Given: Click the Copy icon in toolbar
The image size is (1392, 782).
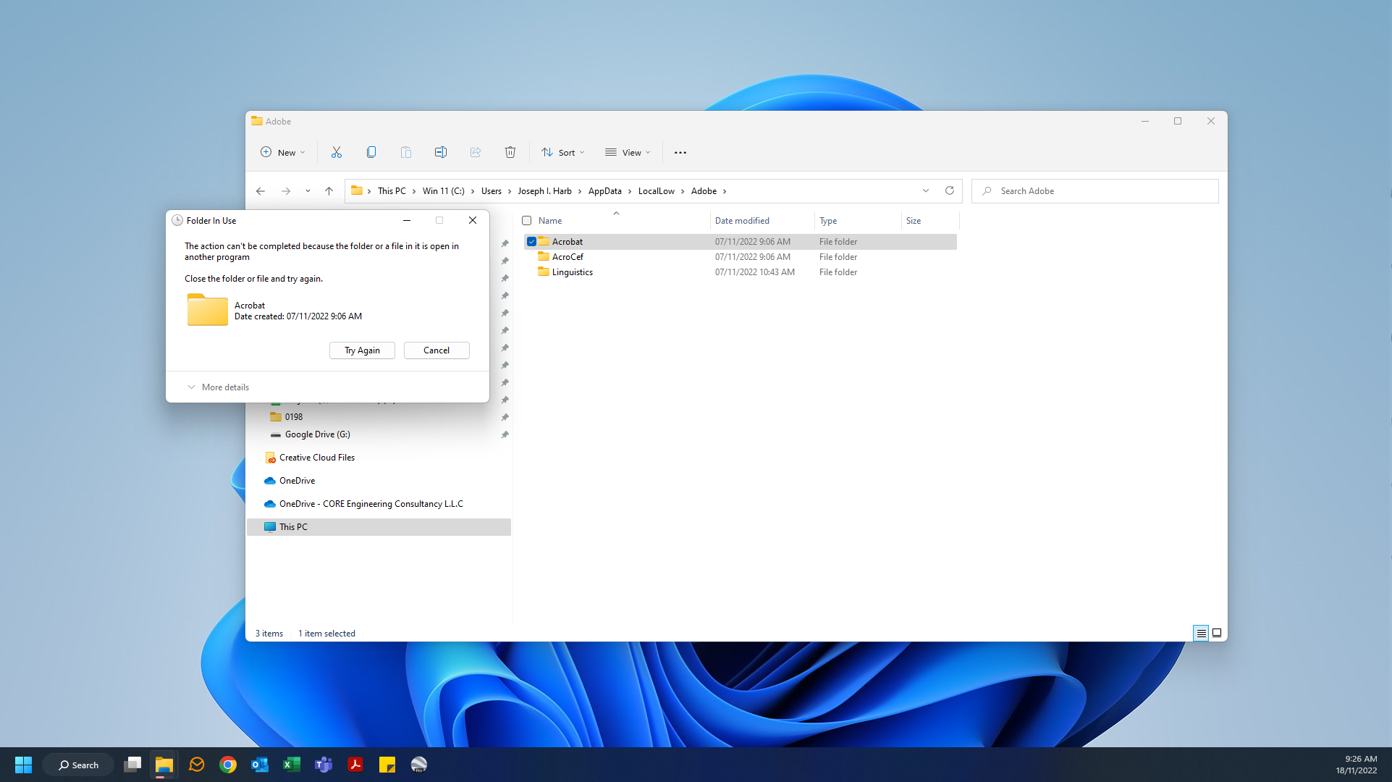Looking at the screenshot, I should (x=371, y=152).
